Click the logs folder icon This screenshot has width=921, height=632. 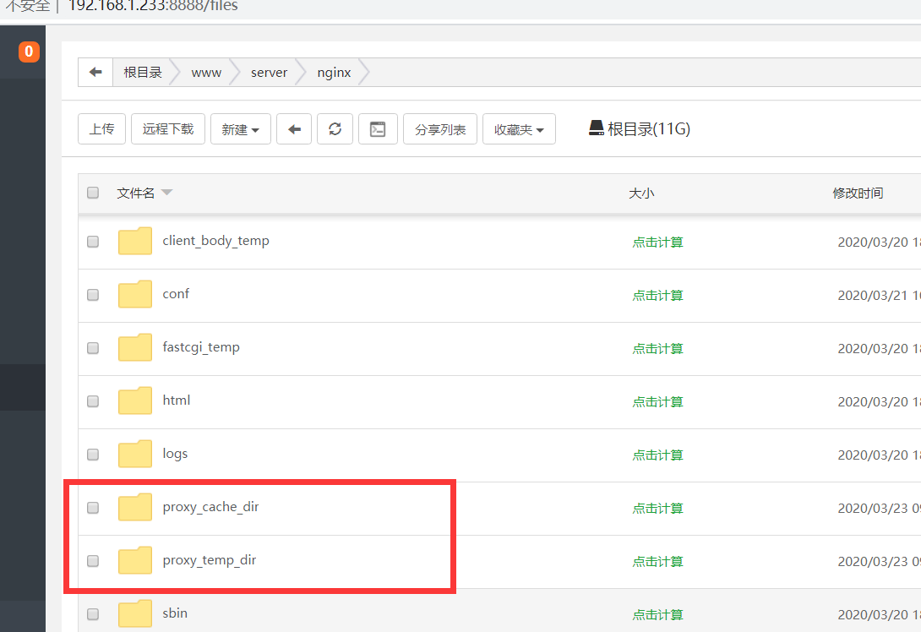tap(135, 454)
